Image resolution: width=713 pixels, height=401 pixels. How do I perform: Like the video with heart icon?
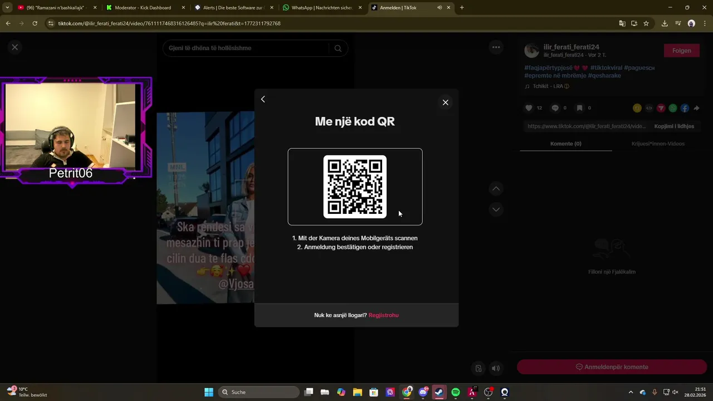point(529,108)
